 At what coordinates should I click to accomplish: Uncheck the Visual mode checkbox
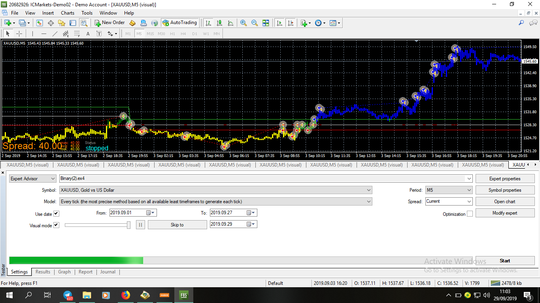[56, 225]
